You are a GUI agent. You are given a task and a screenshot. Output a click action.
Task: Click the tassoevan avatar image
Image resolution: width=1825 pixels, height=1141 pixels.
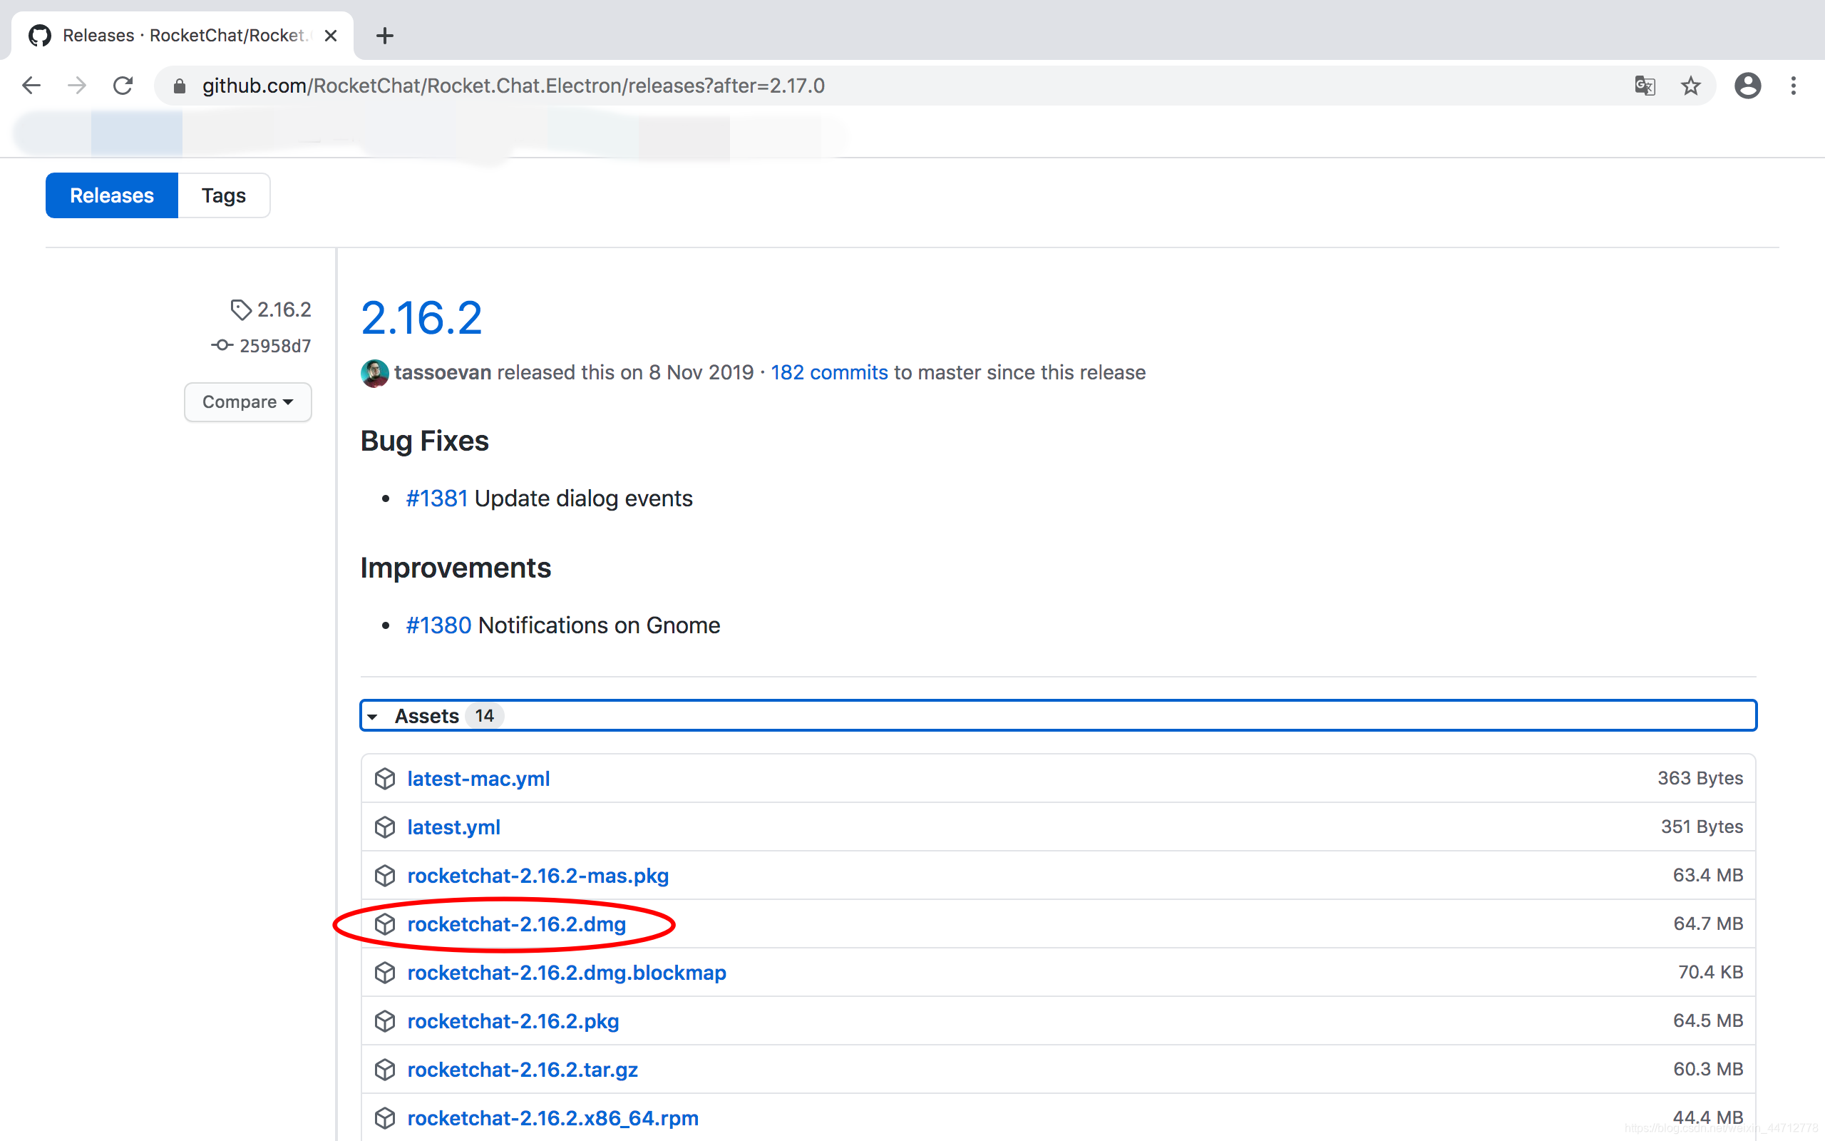(374, 373)
